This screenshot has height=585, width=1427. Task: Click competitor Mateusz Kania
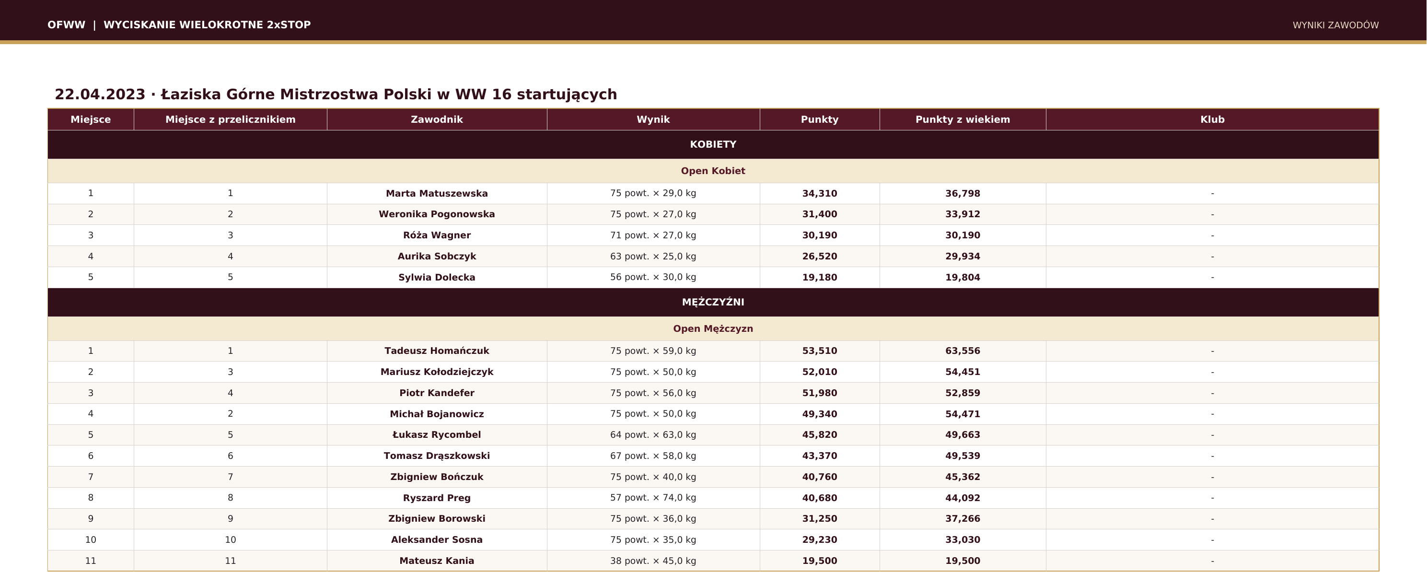pos(437,561)
